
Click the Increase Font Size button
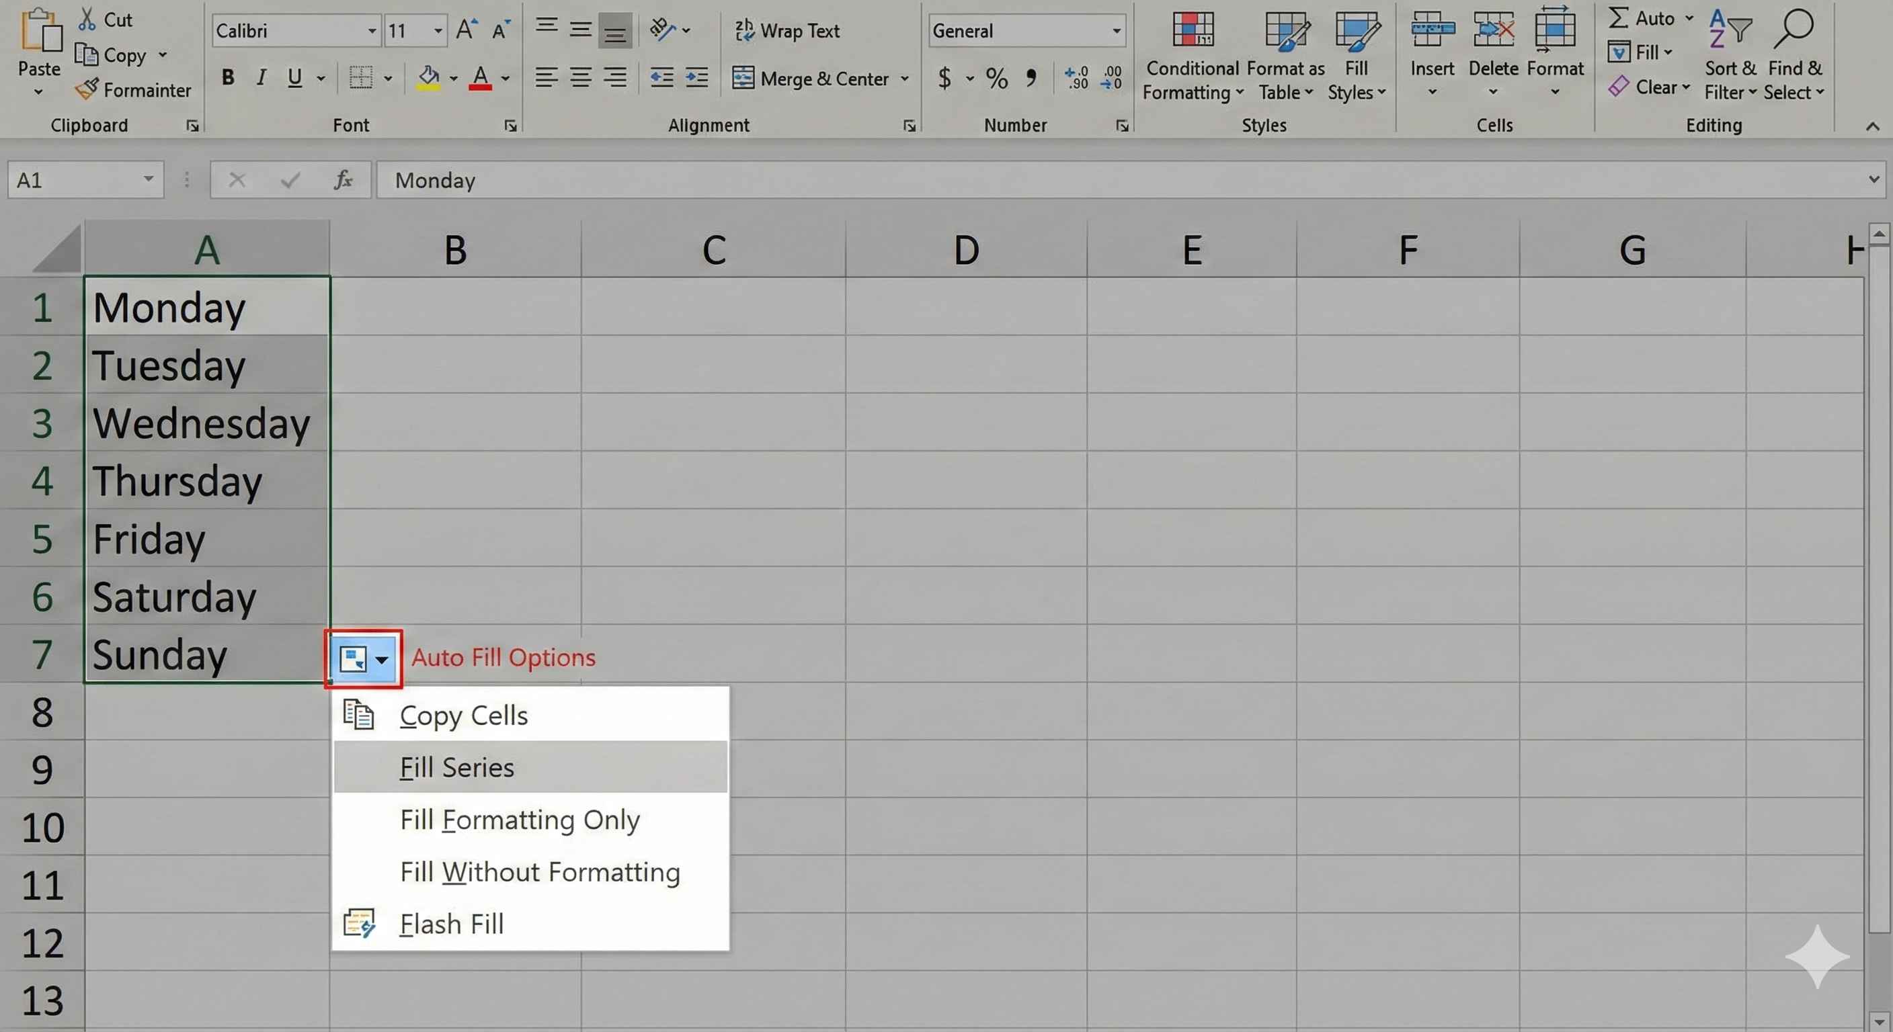pos(465,29)
